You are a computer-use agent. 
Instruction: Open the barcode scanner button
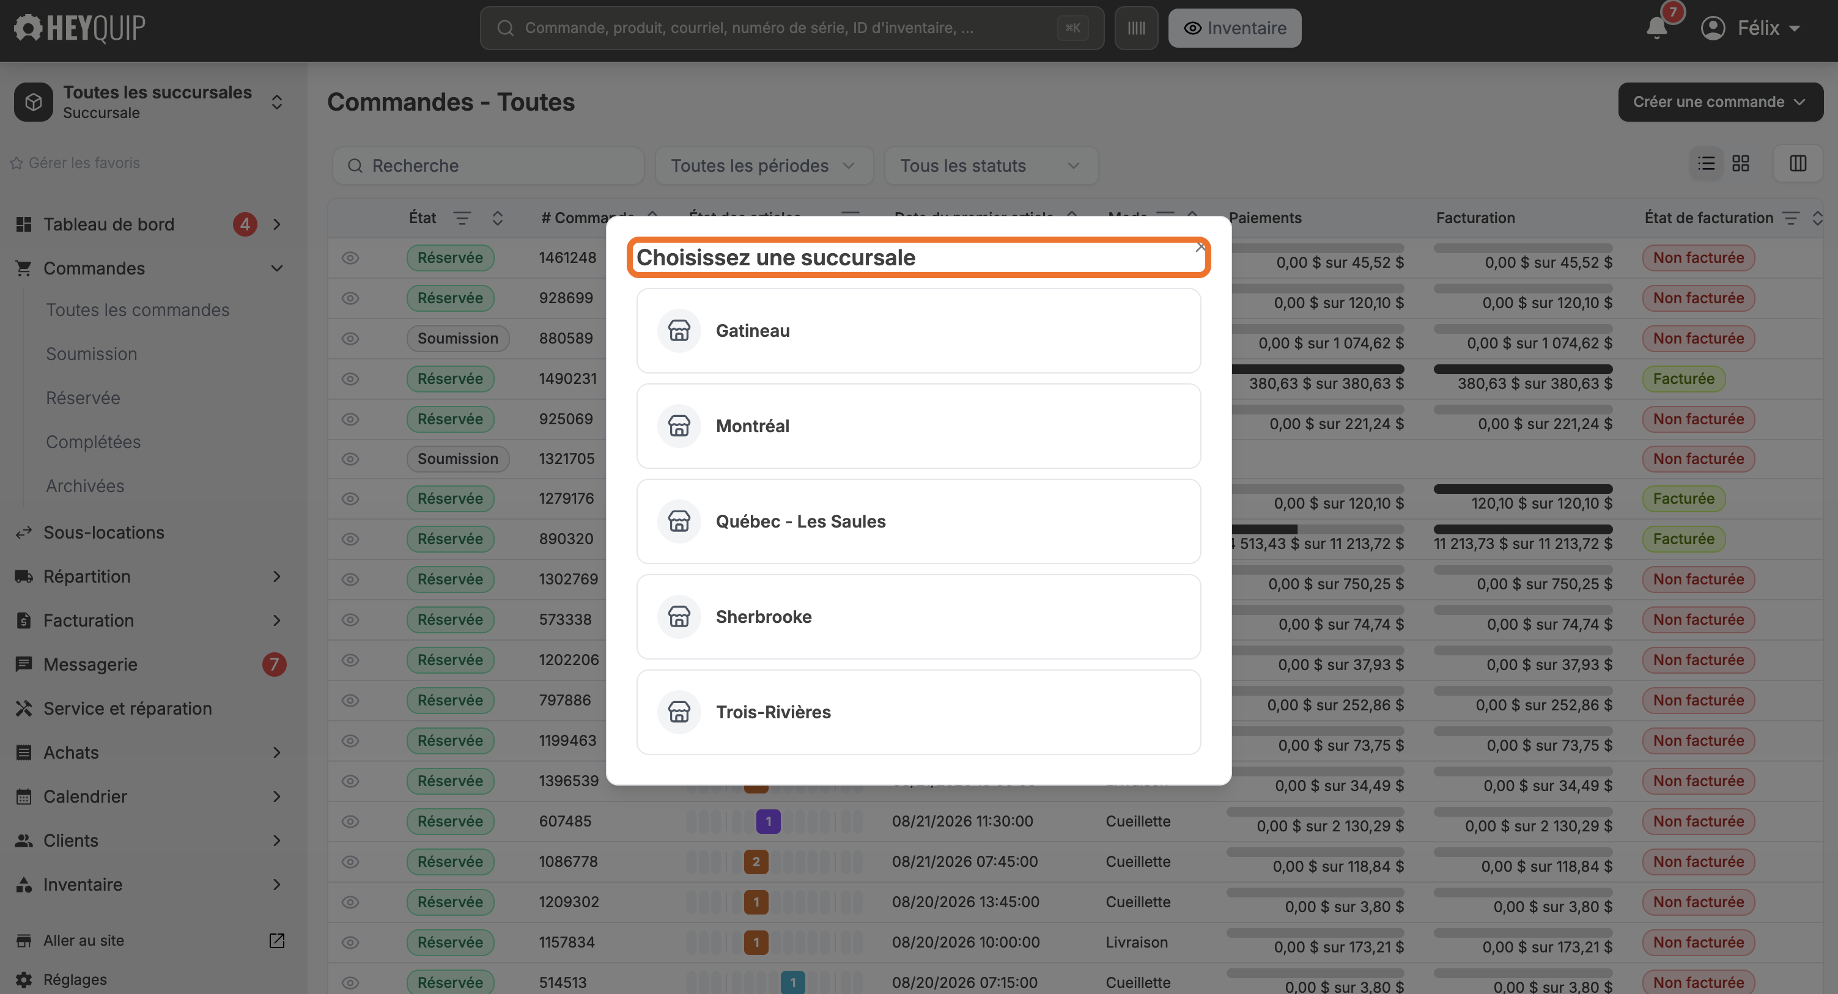pos(1136,29)
